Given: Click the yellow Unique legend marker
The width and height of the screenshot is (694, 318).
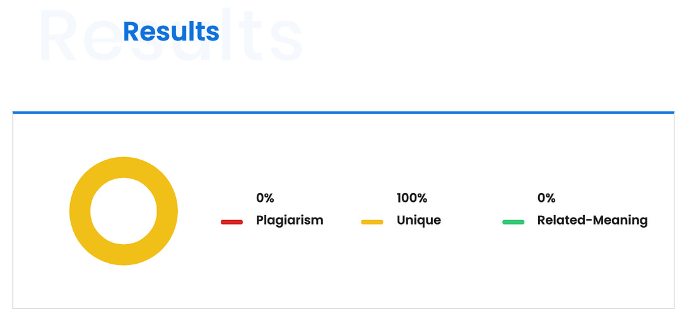Looking at the screenshot, I should (x=372, y=222).
